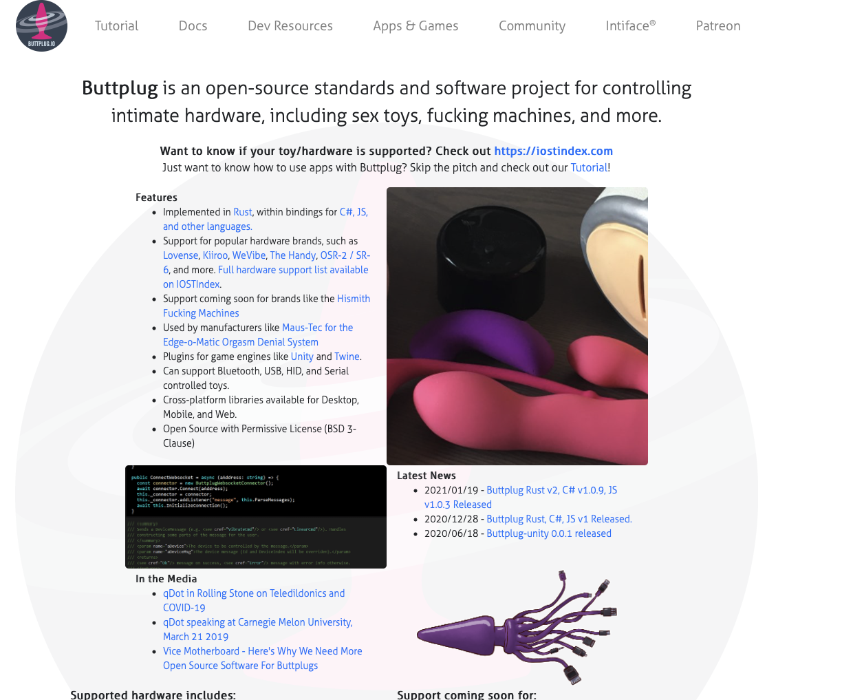Click the Rust link in Features
Viewport: 842px width, 700px height.
click(x=243, y=212)
